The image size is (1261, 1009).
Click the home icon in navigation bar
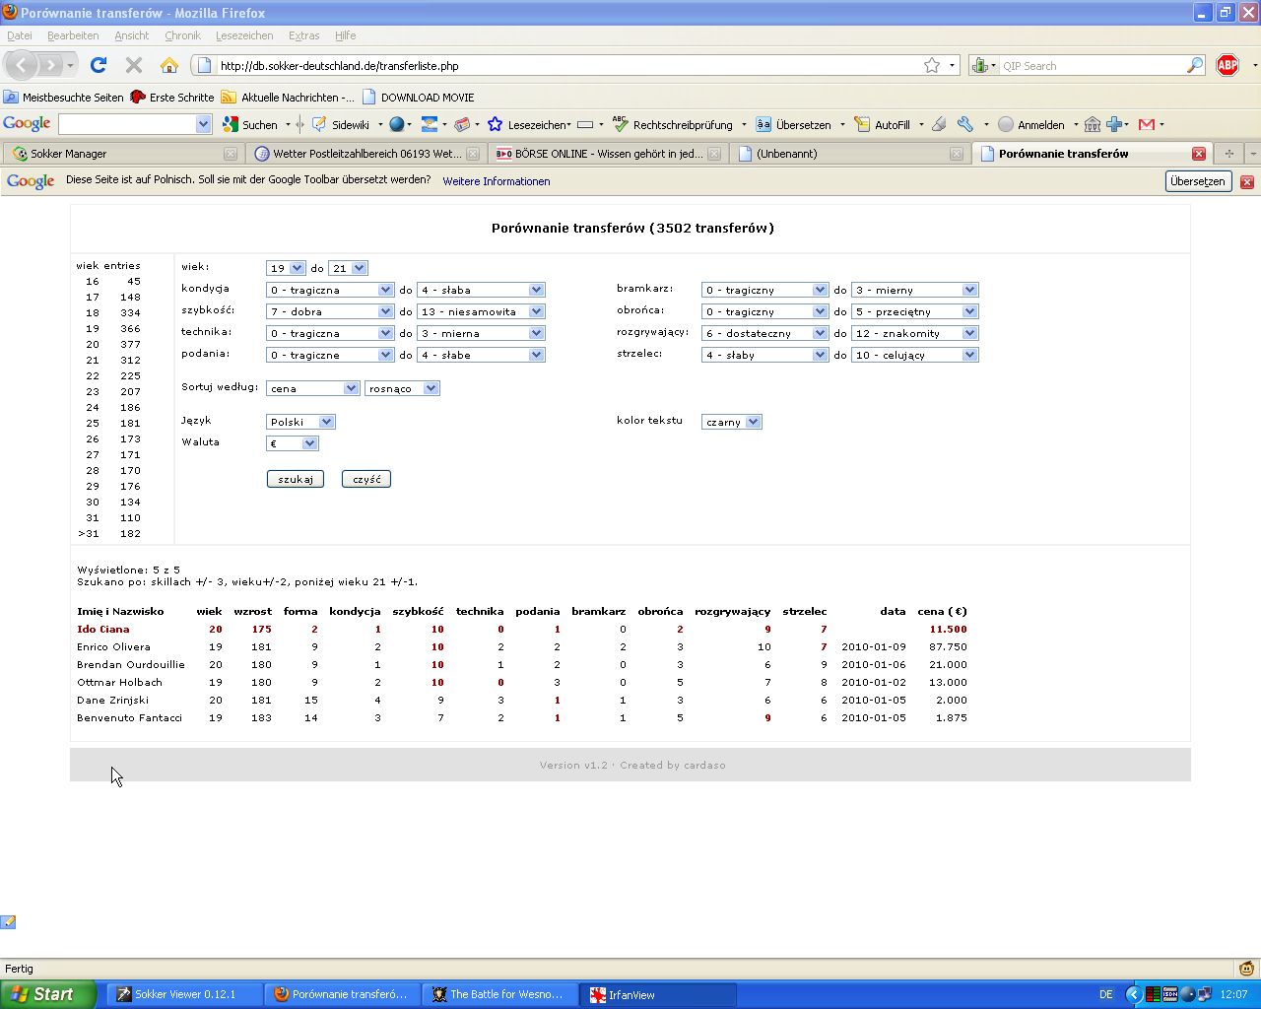pos(169,65)
